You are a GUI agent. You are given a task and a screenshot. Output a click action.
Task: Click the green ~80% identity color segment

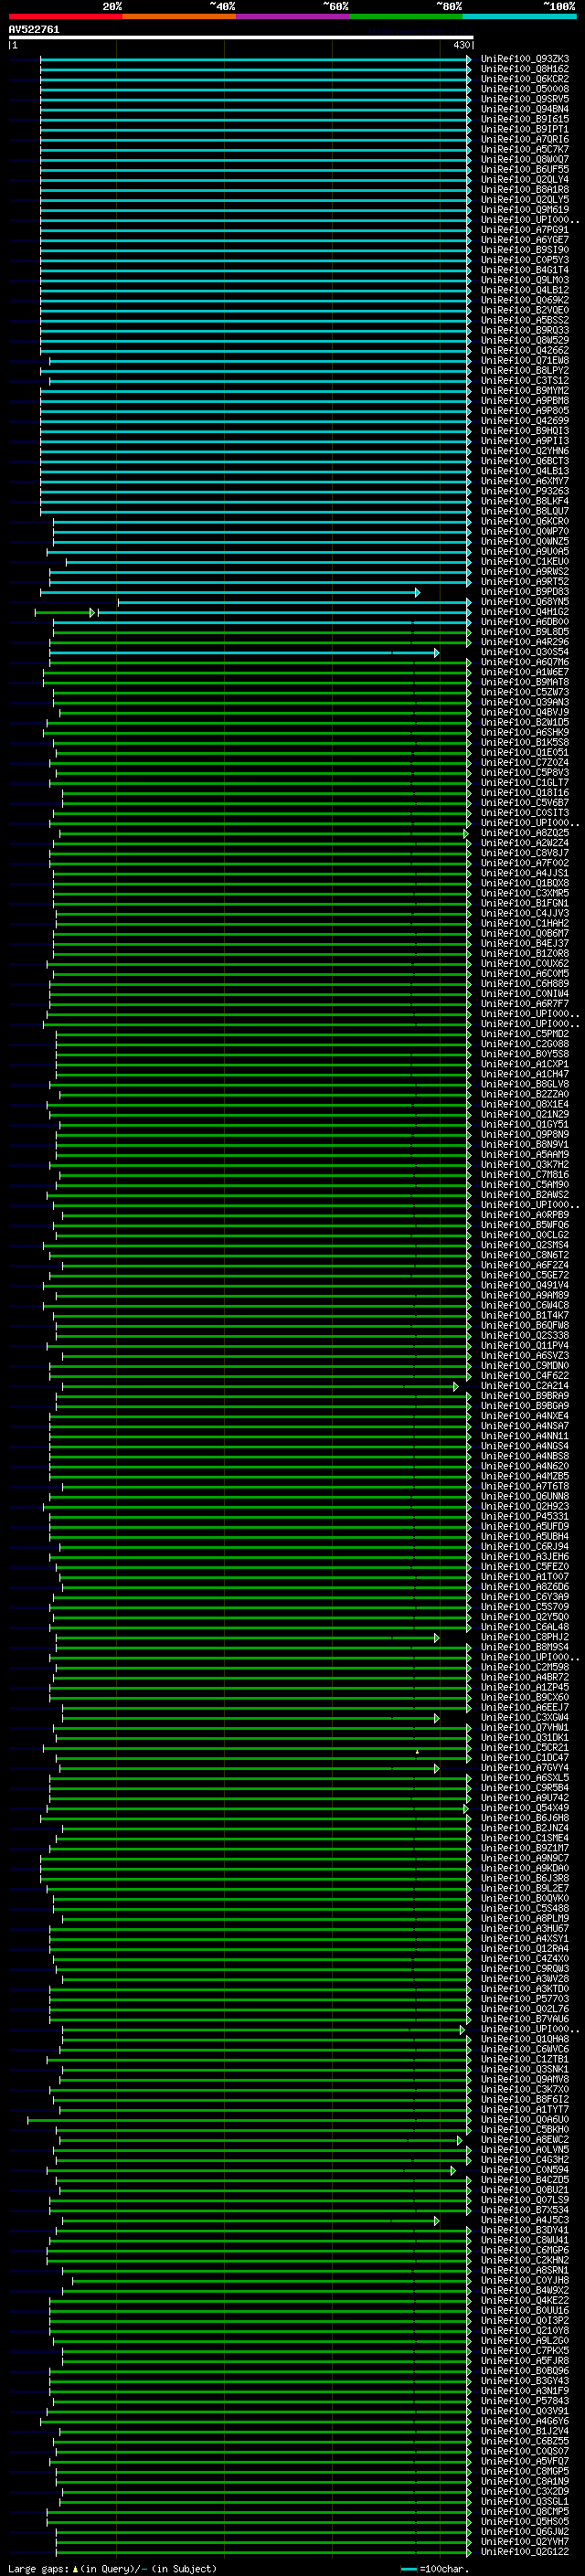click(x=406, y=16)
